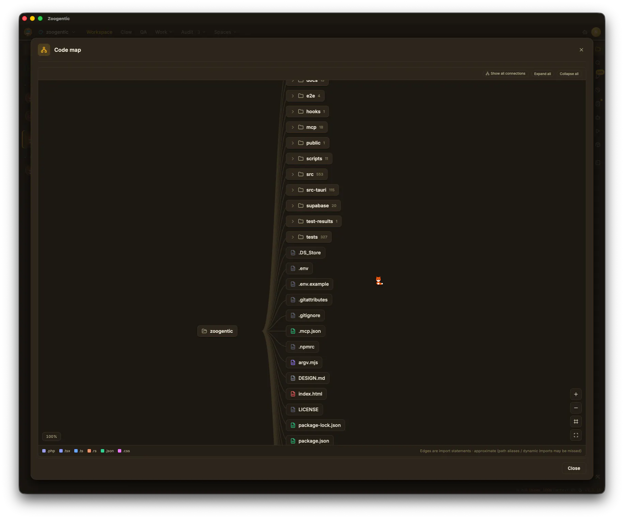Expand the test-results folder chevron
Viewport: 624px width, 519px height.
point(293,221)
